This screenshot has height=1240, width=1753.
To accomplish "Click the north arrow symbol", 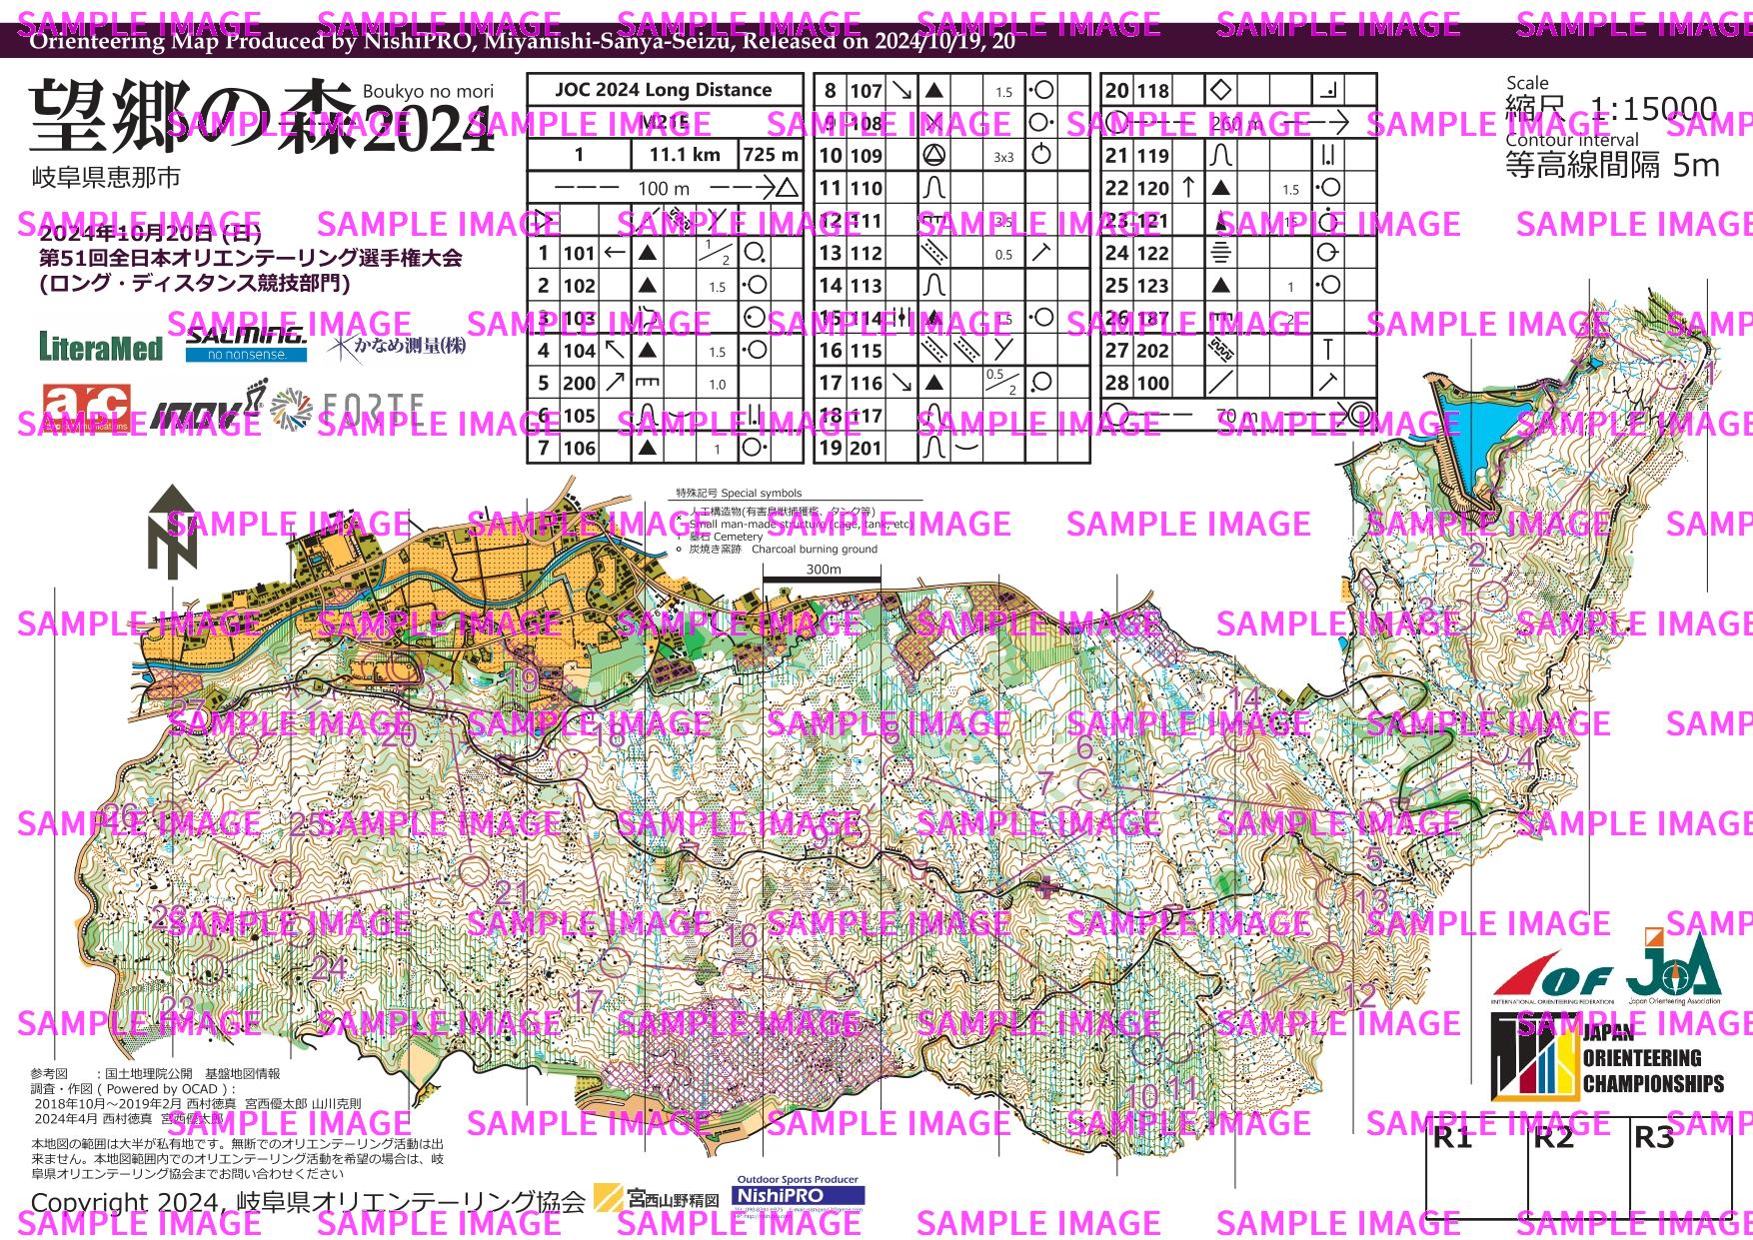I will click(172, 532).
